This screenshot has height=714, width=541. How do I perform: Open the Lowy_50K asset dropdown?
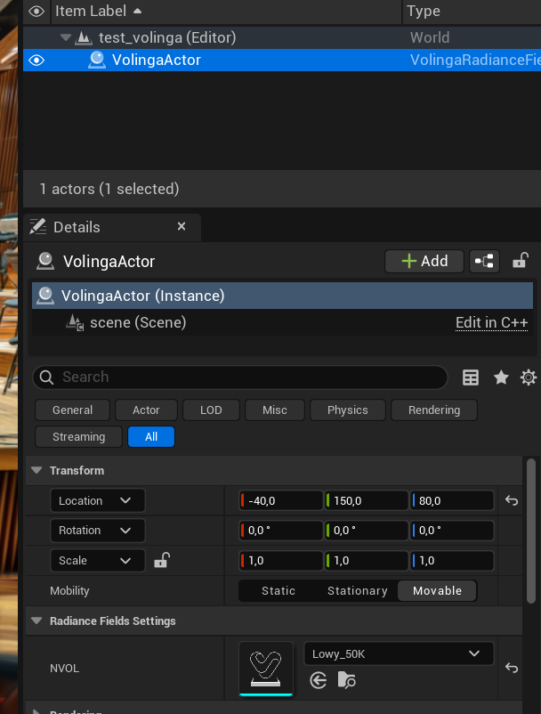(398, 654)
